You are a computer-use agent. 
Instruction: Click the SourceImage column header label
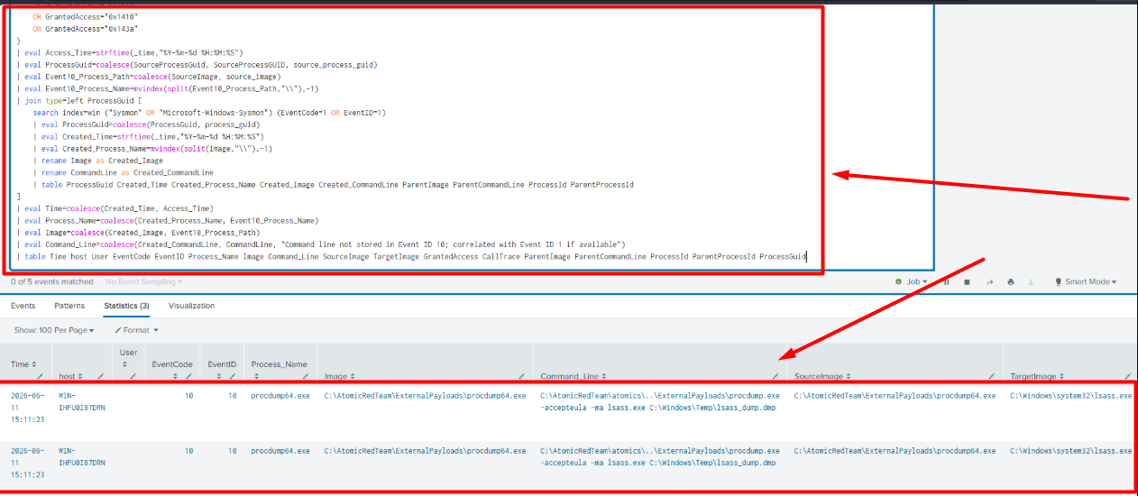point(817,376)
